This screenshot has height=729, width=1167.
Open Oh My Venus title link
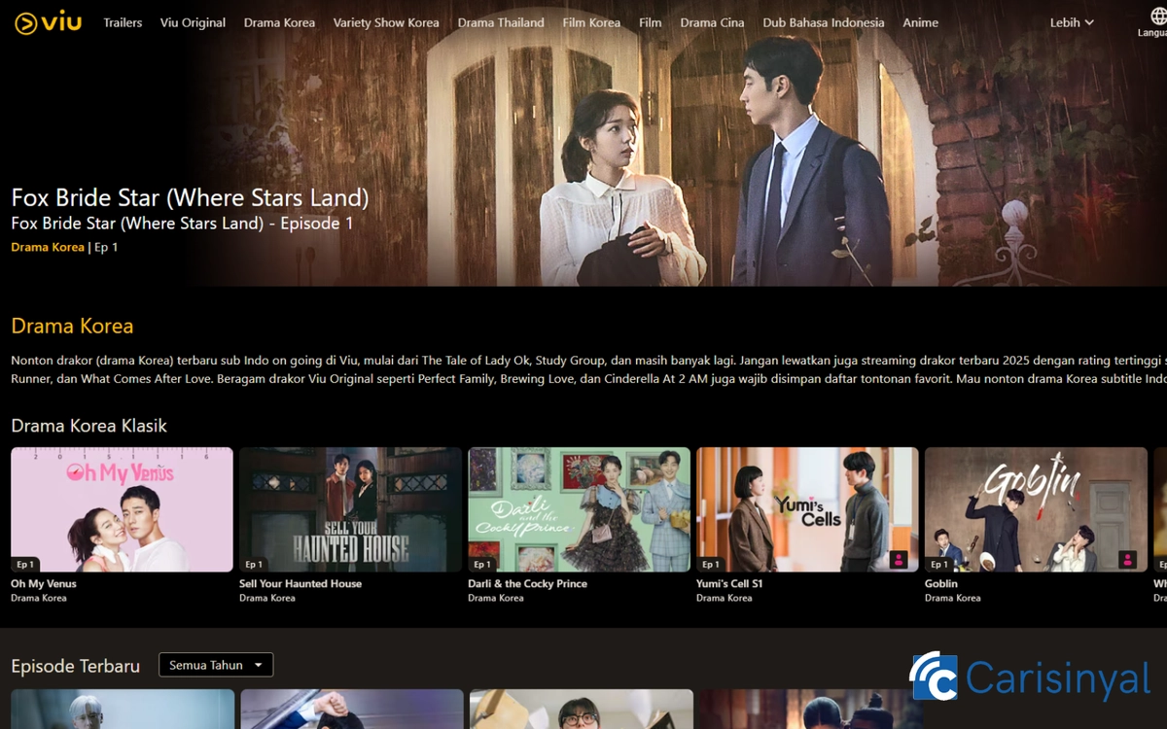coord(44,584)
